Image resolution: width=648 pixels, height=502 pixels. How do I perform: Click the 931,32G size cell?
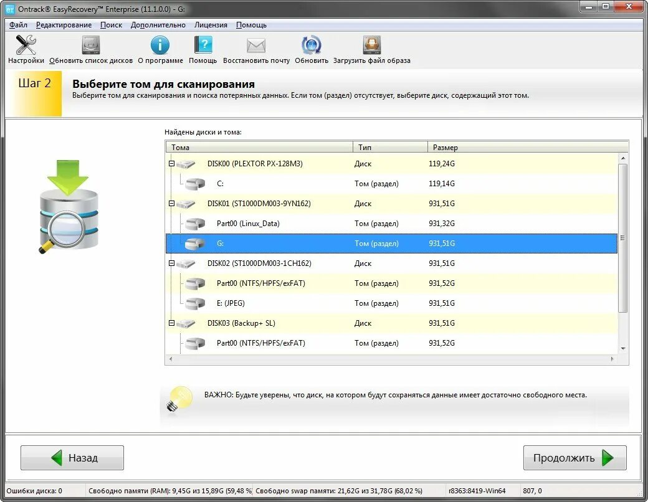click(441, 224)
